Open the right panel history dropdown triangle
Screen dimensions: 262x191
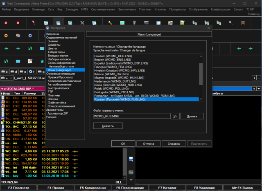click(x=259, y=89)
